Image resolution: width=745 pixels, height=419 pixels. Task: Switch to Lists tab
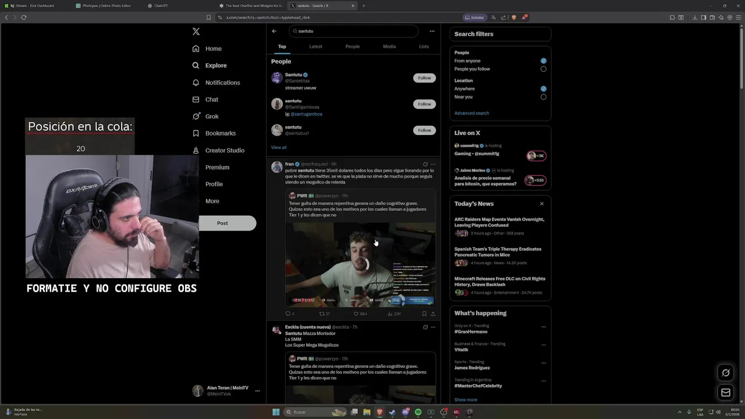[424, 47]
